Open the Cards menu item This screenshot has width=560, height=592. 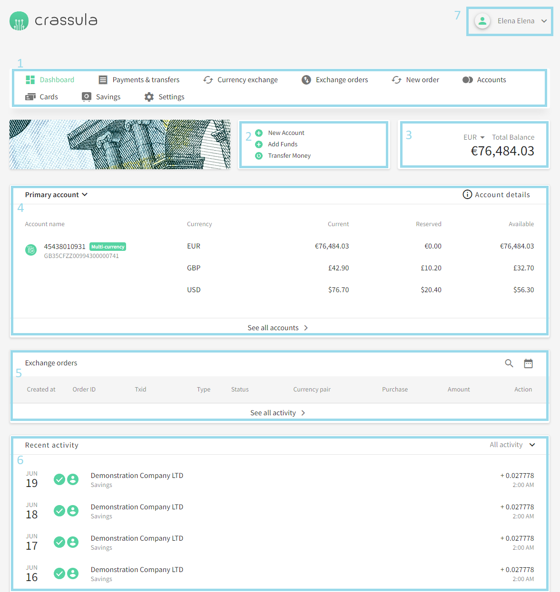pyautogui.click(x=42, y=97)
